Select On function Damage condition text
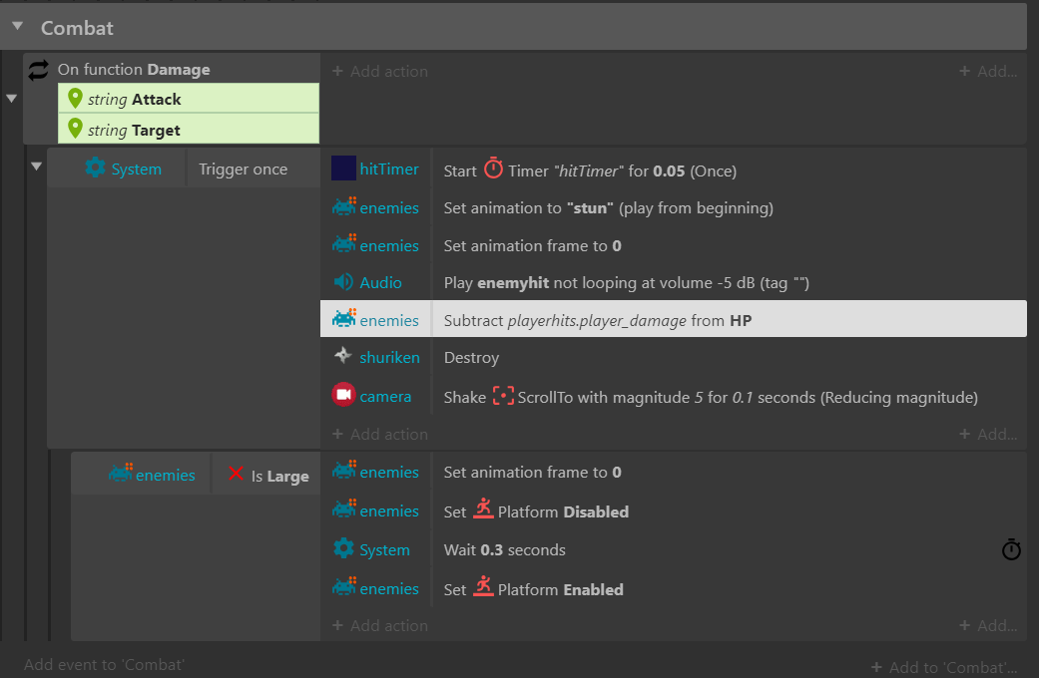The height and width of the screenshot is (678, 1039). coord(134,70)
